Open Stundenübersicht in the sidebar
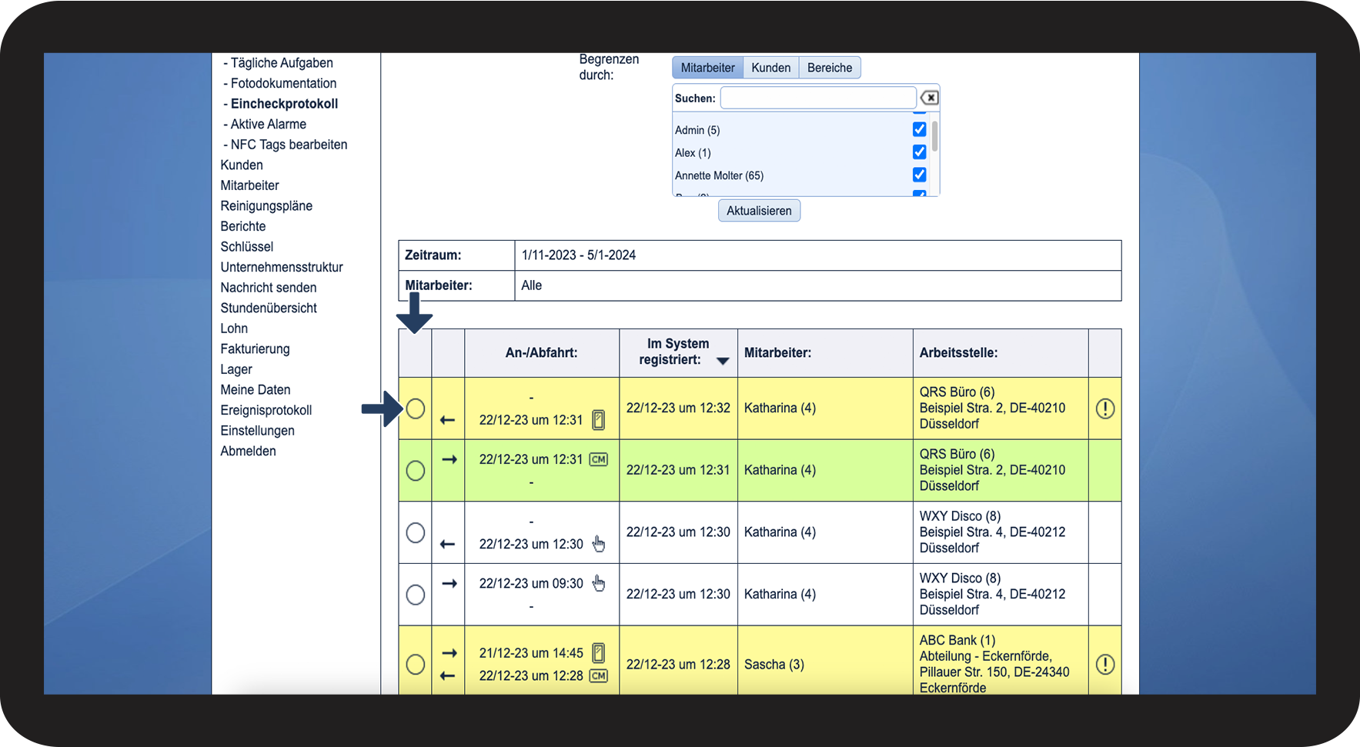This screenshot has height=747, width=1360. 269,308
